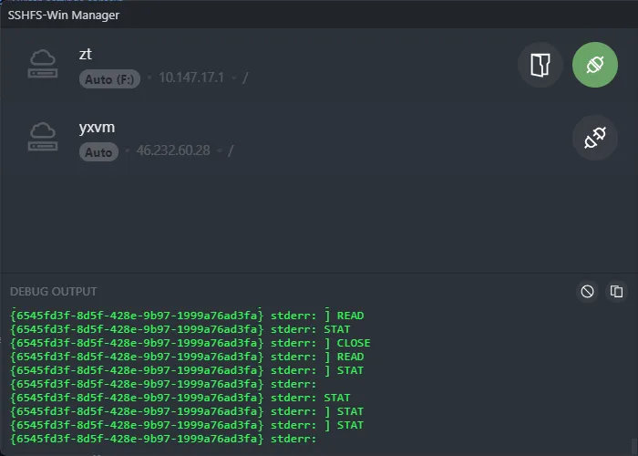Select the topmost READ log line
Viewport: 638px width, 456px height.
point(186,316)
